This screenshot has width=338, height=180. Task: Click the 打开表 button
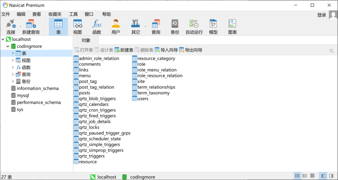pyautogui.click(x=84, y=50)
